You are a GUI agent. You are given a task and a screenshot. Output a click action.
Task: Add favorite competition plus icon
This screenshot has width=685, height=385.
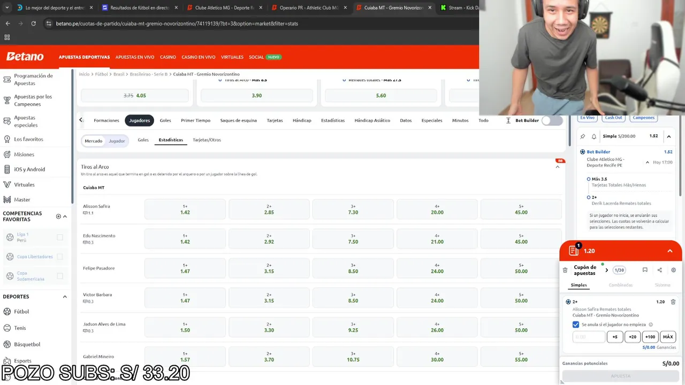click(x=58, y=217)
